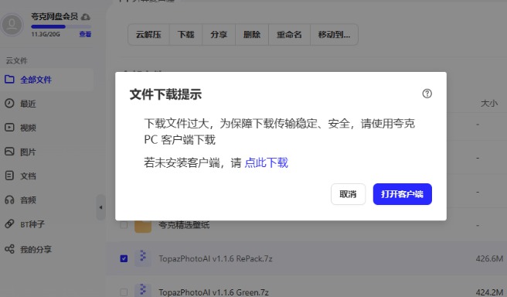Screen dimensions: 507x297
Task: Click the cloud icon beside 夸克网盘会员
Action: click(86, 16)
